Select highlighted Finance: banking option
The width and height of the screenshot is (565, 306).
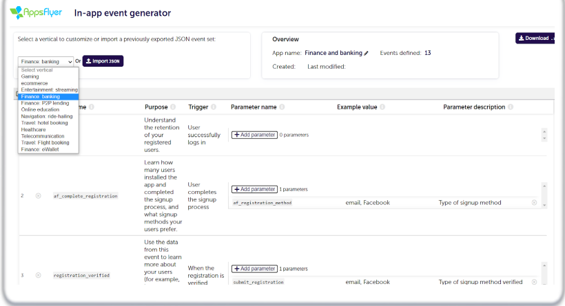48,96
